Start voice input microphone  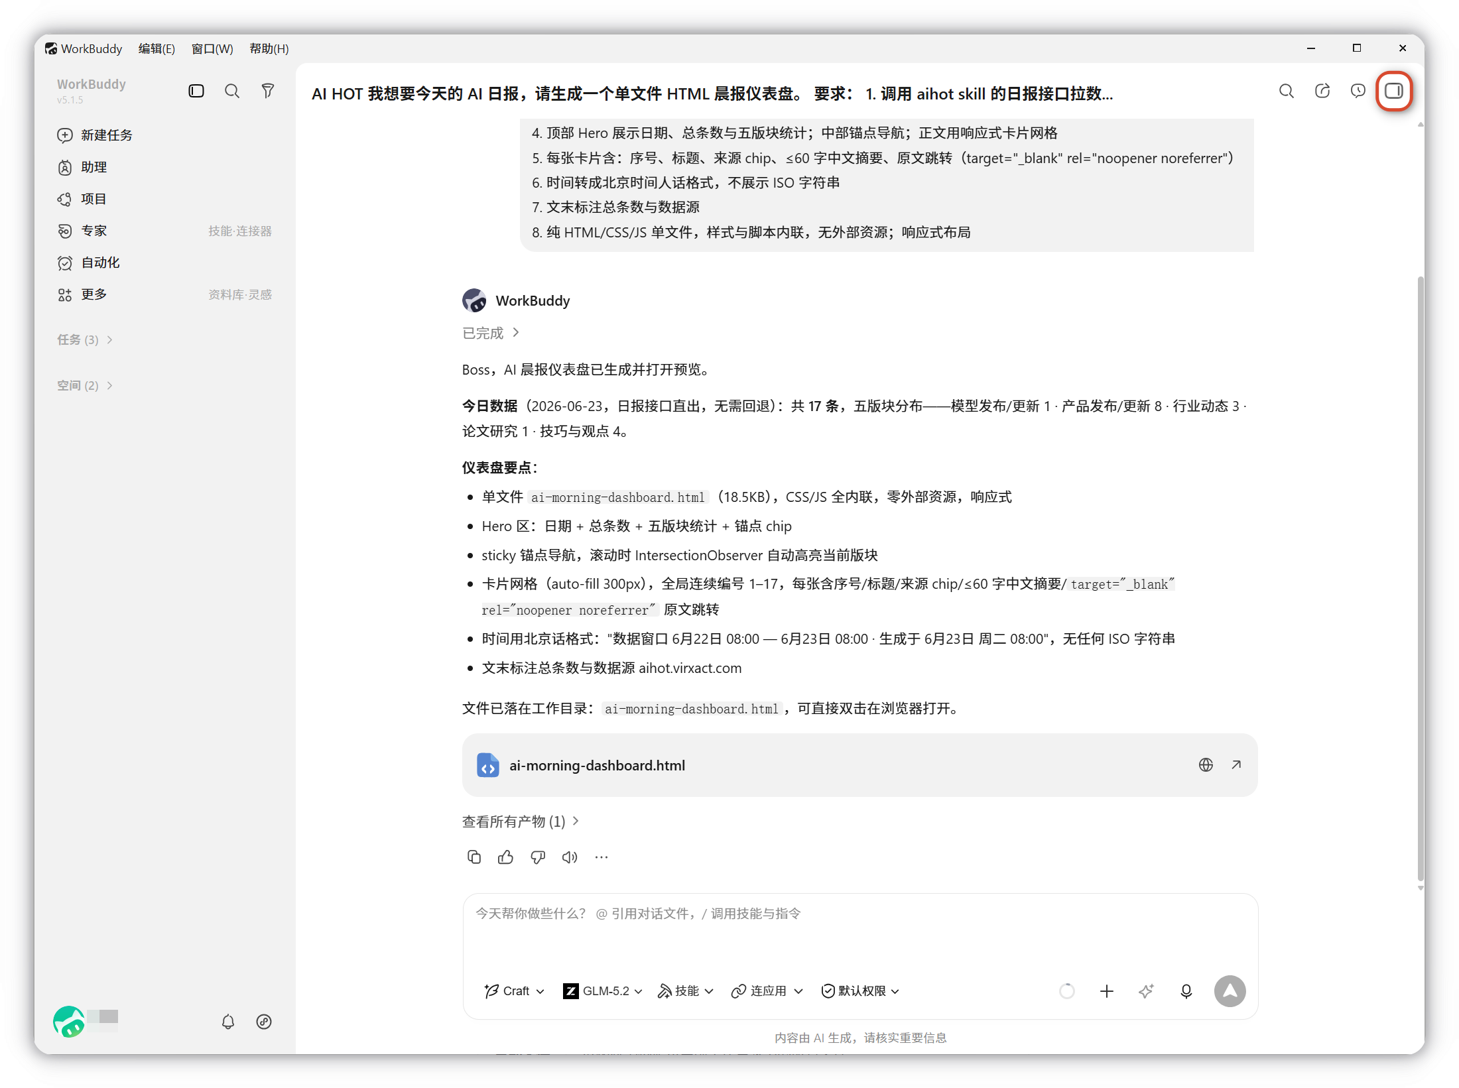pos(1186,991)
